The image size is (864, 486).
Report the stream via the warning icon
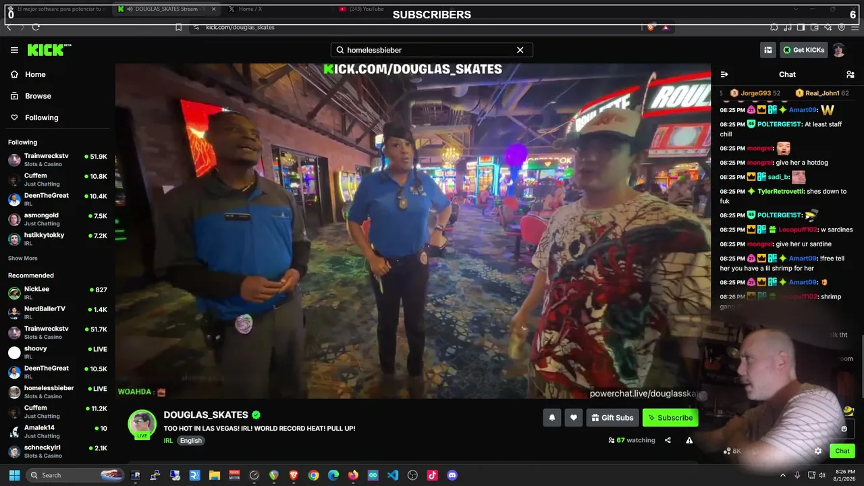click(x=689, y=440)
